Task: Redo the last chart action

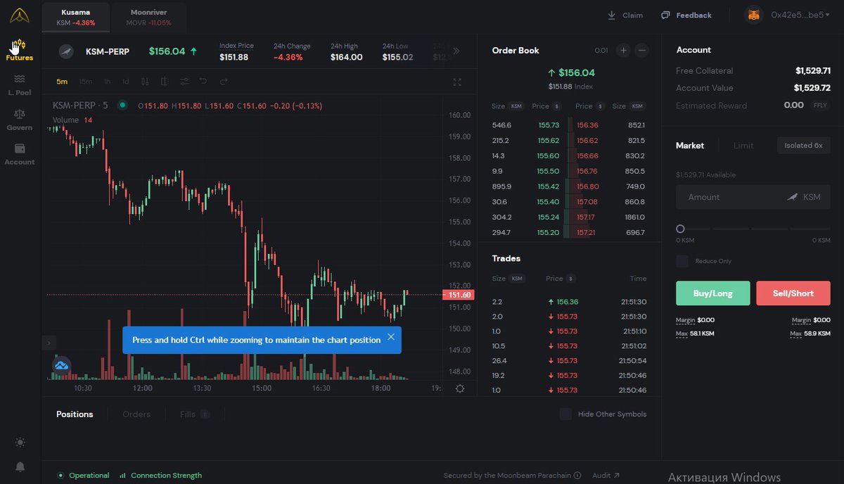Action: pos(224,82)
